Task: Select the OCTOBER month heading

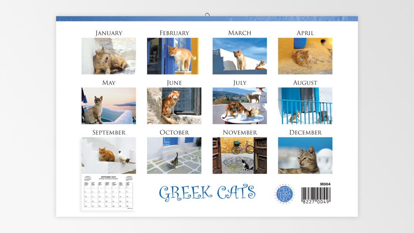Action: [x=174, y=133]
